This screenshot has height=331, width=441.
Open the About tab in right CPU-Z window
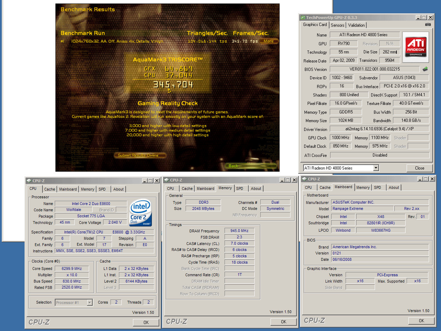click(394, 187)
